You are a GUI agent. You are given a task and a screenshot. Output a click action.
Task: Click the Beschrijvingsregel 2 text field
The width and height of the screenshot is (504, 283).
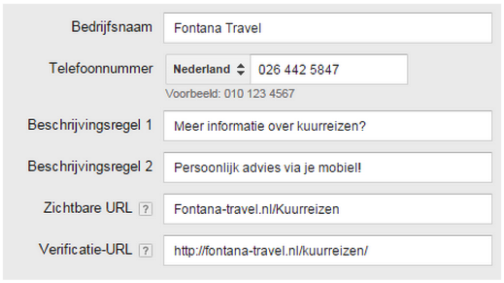[x=328, y=168]
